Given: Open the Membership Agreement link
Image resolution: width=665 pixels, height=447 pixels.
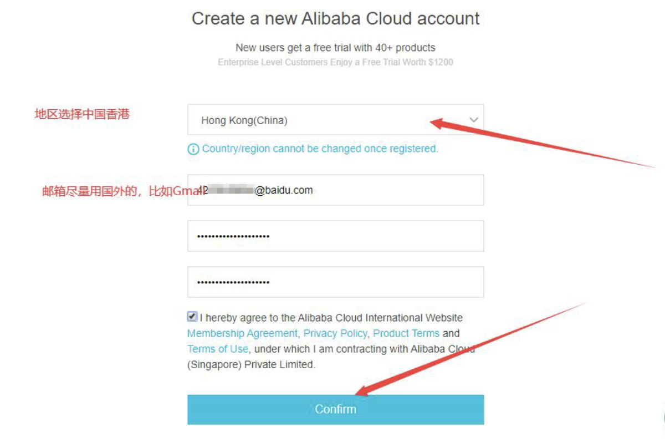Looking at the screenshot, I should [x=242, y=333].
